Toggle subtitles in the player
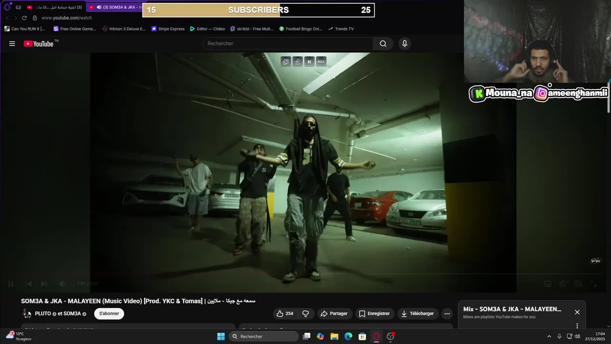 [548, 284]
